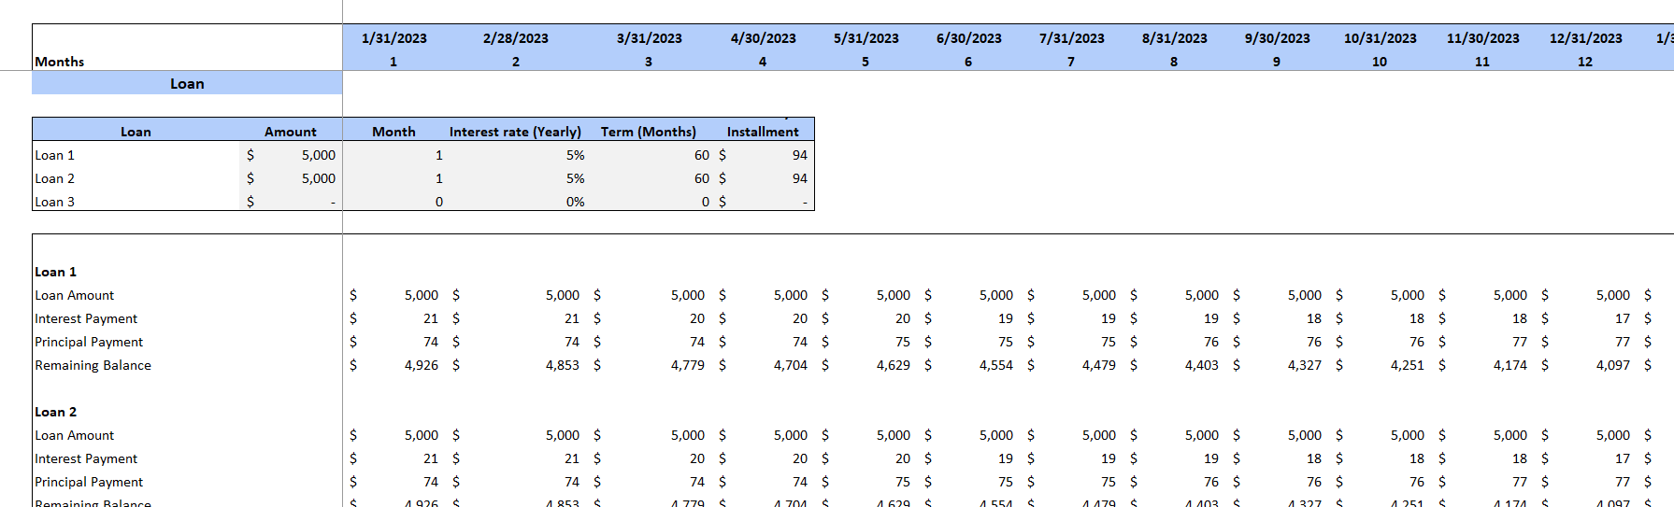Select the Month column header in loan table

[x=393, y=132]
